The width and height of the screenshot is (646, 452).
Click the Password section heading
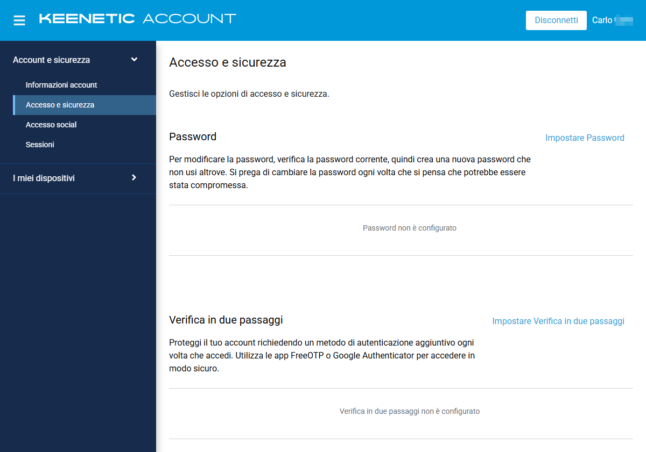pos(193,137)
